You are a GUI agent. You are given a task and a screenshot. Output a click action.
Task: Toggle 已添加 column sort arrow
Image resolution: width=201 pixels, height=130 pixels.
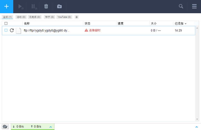(186, 24)
